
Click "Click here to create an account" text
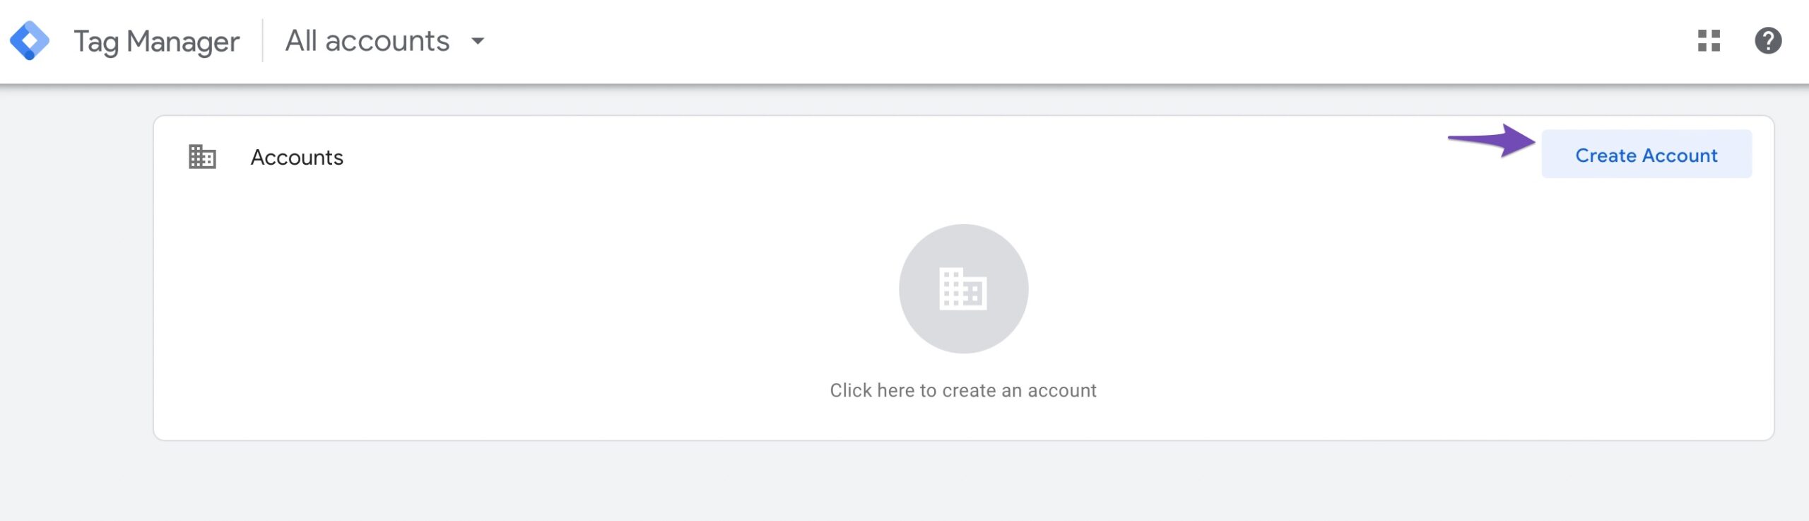coord(963,390)
